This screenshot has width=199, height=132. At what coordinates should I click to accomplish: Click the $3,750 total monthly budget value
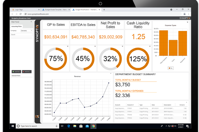[x=123, y=85]
